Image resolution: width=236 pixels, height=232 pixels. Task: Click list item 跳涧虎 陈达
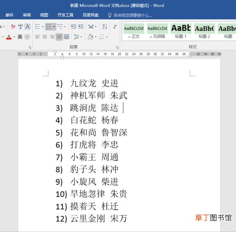tap(94, 108)
